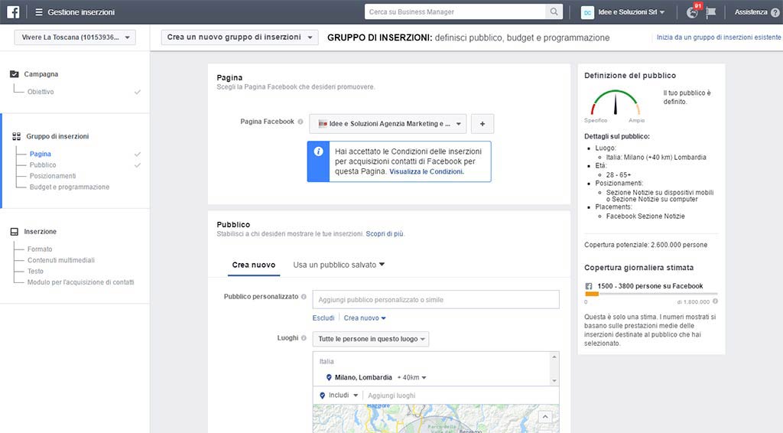The height and width of the screenshot is (433, 783).
Task: Collapse the map with the up chevron button
Action: tap(545, 416)
